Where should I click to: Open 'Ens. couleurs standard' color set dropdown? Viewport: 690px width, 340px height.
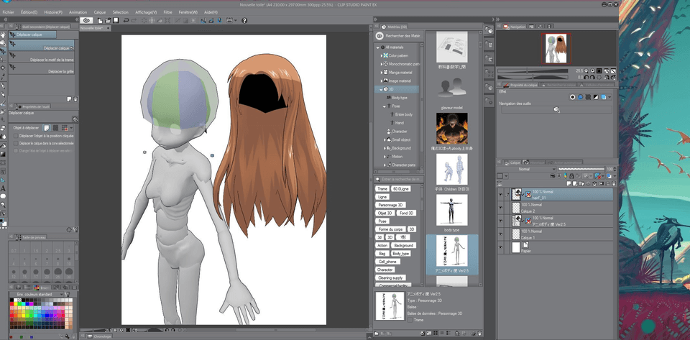(37, 294)
